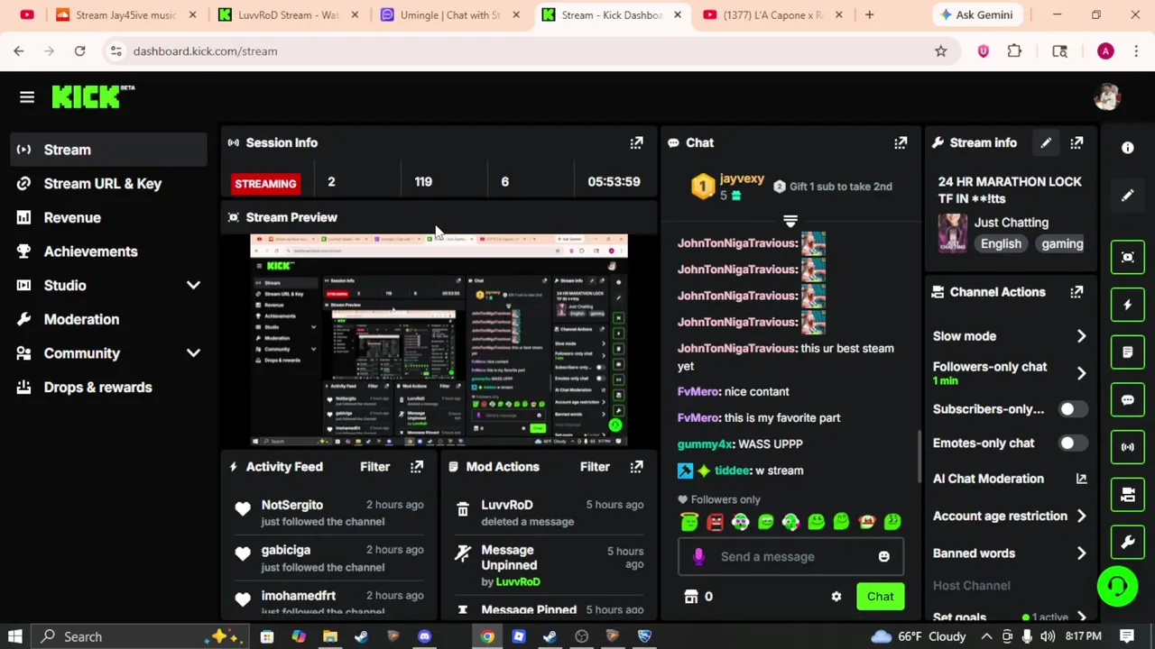The height and width of the screenshot is (649, 1155).
Task: Click the green Chat send button
Action: point(880,597)
